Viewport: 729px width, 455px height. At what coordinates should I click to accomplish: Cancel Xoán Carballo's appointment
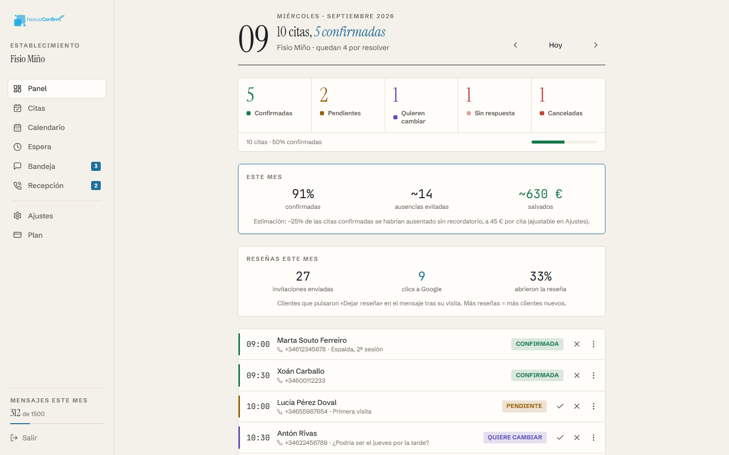click(x=577, y=376)
